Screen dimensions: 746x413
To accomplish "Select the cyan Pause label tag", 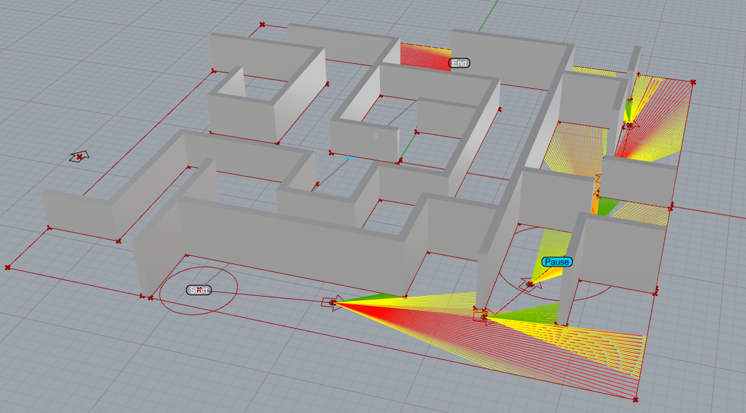I will (556, 262).
